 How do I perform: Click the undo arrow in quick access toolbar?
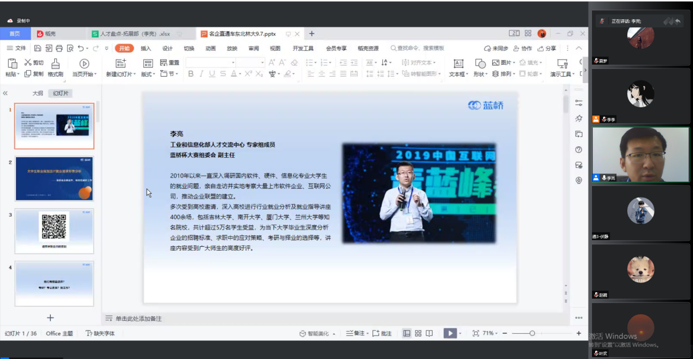[x=81, y=48]
